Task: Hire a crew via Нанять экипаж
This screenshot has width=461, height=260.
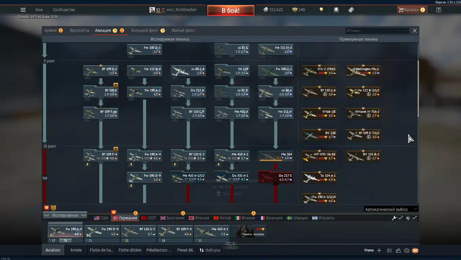Action: tap(248, 232)
